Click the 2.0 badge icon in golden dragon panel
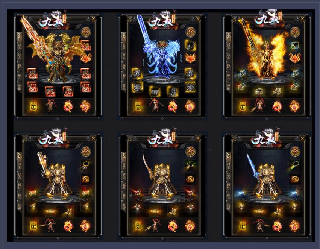Image resolution: width=320 pixels, height=249 pixels. (x=33, y=106)
